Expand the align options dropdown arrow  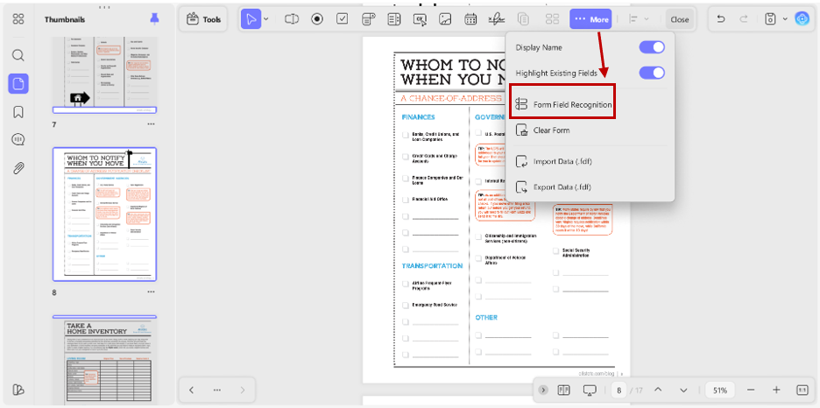(647, 19)
